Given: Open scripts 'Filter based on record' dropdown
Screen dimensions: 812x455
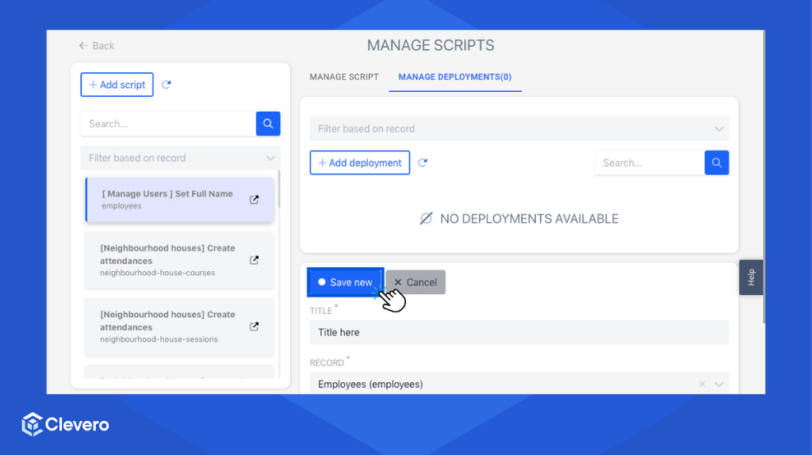Looking at the screenshot, I should click(180, 158).
